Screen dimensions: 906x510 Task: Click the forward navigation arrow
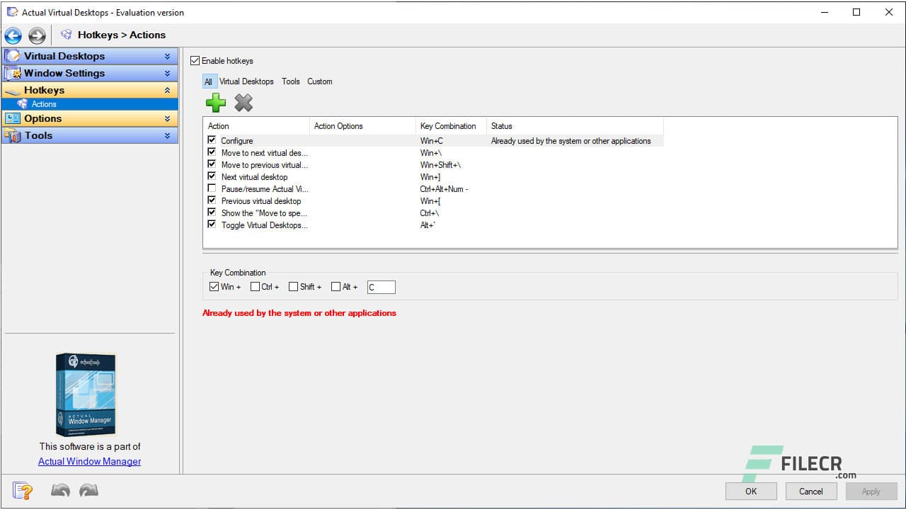click(36, 35)
